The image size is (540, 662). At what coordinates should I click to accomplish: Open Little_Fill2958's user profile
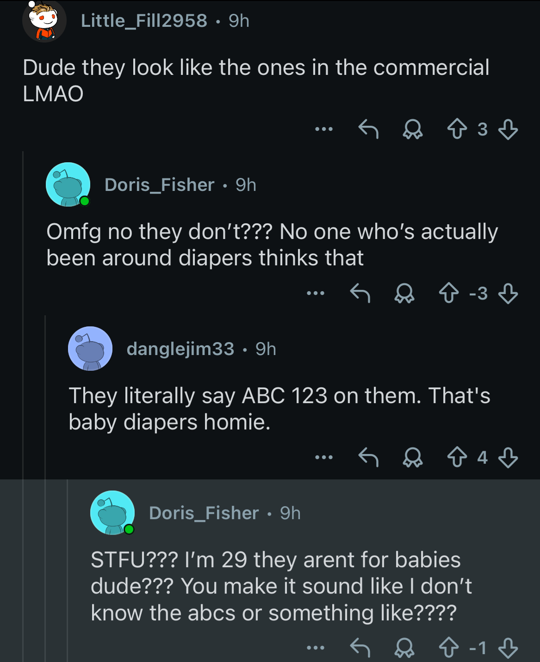pos(144,20)
